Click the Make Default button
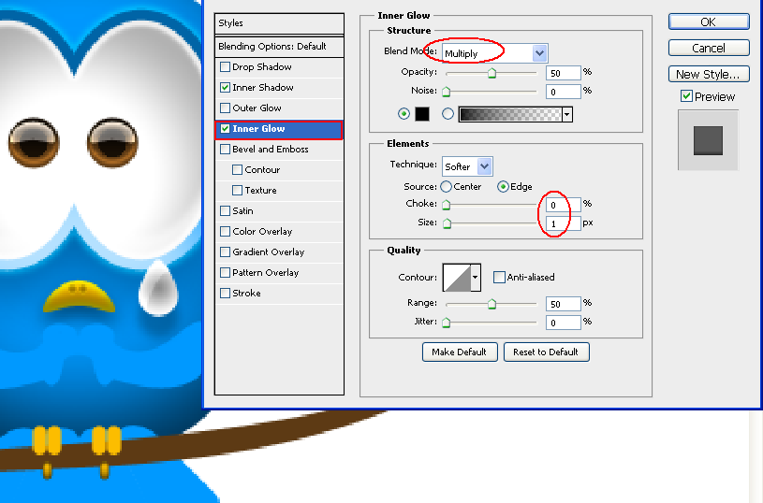This screenshot has height=503, width=763. tap(460, 352)
